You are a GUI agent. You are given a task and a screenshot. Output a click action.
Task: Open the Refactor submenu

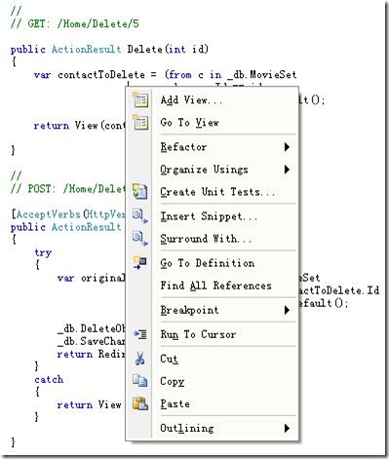[x=213, y=147]
